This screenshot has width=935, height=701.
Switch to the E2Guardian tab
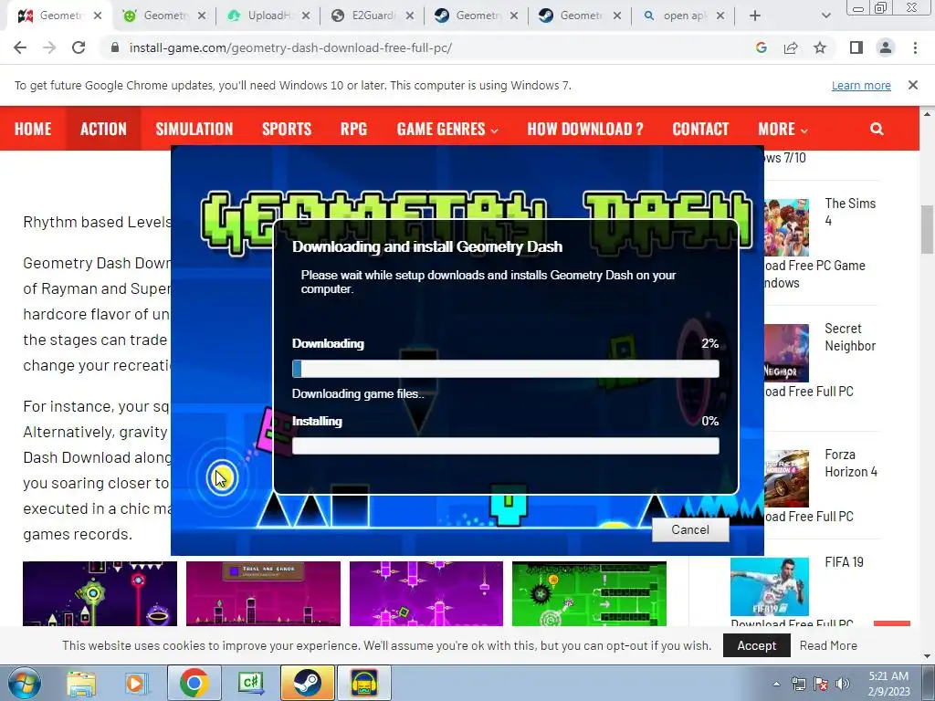coord(373,16)
